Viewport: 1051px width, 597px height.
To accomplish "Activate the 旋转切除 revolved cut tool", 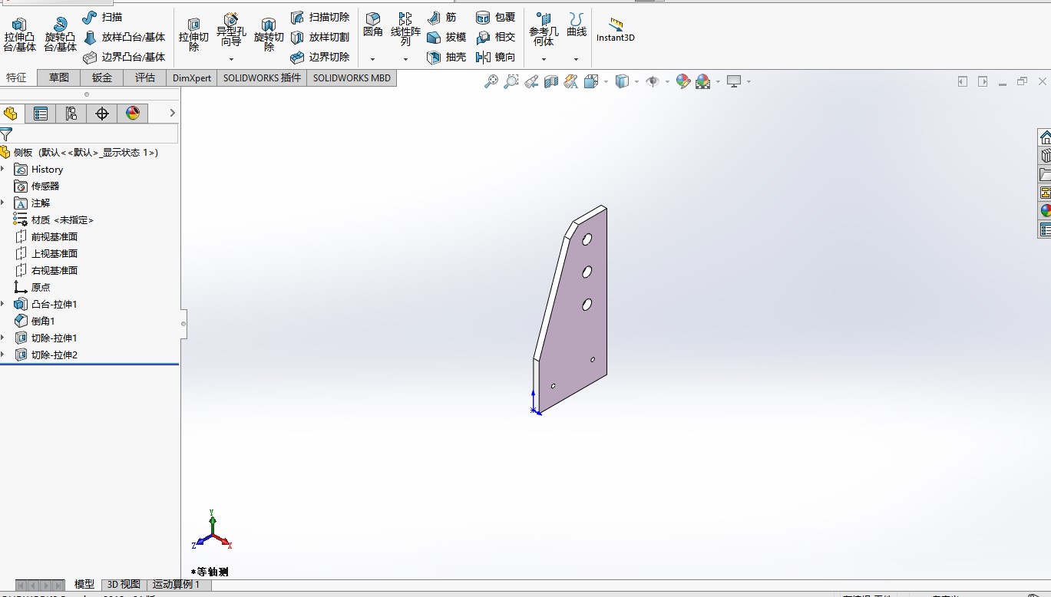I will coord(269,35).
